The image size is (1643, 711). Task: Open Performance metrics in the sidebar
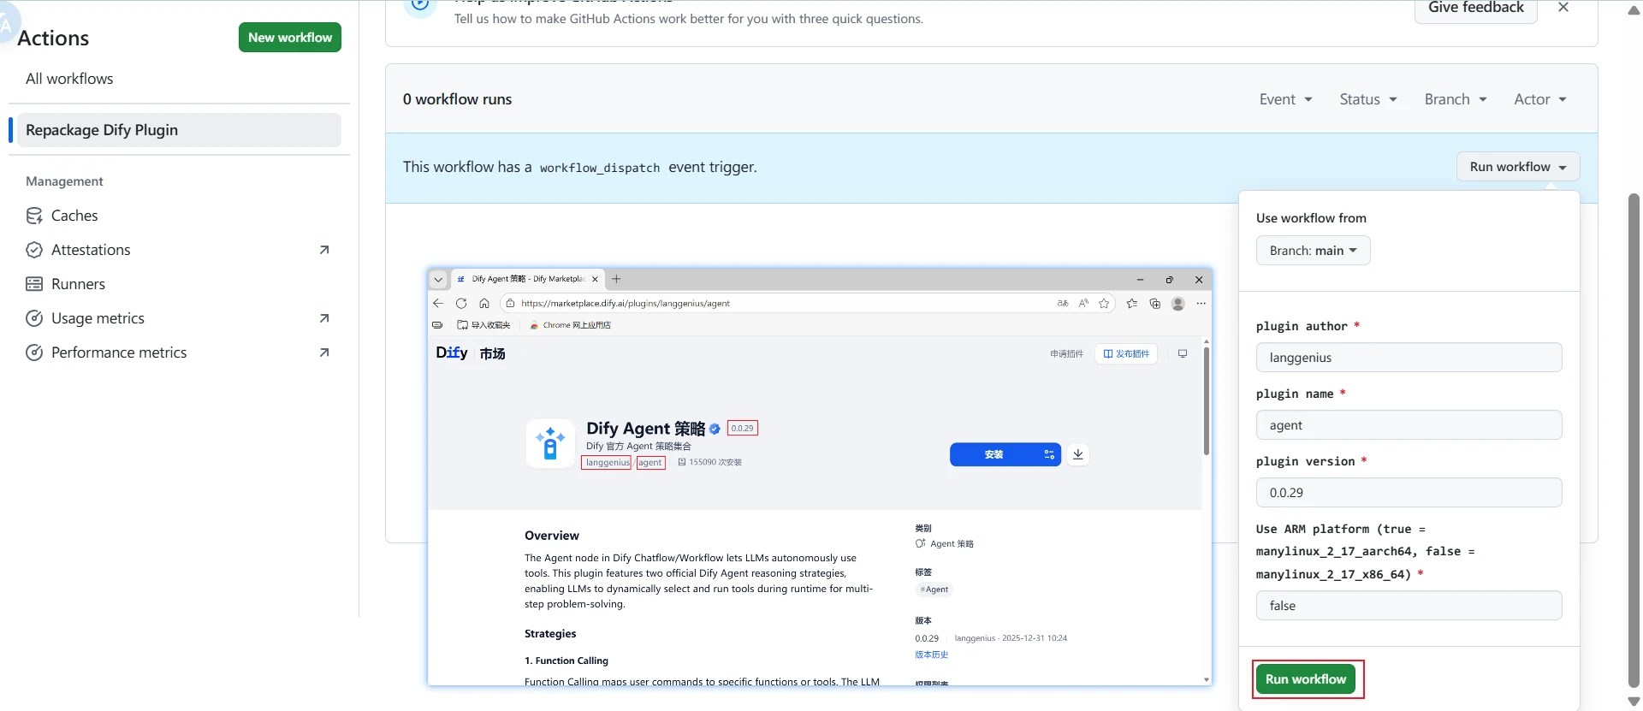coord(119,353)
